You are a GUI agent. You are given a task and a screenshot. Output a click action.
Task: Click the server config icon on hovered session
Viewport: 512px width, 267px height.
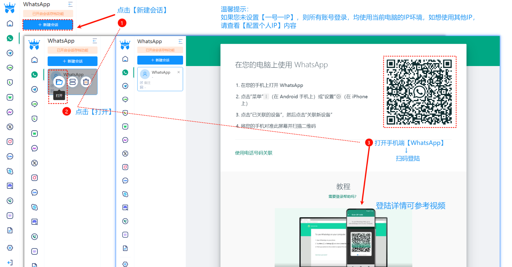73,82
